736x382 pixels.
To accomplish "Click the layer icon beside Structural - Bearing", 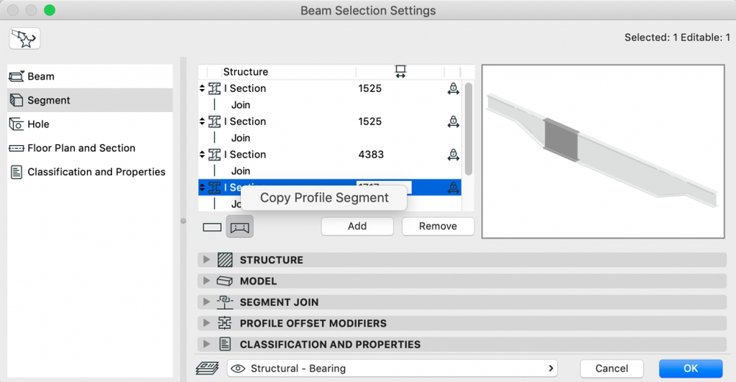I will [x=207, y=369].
